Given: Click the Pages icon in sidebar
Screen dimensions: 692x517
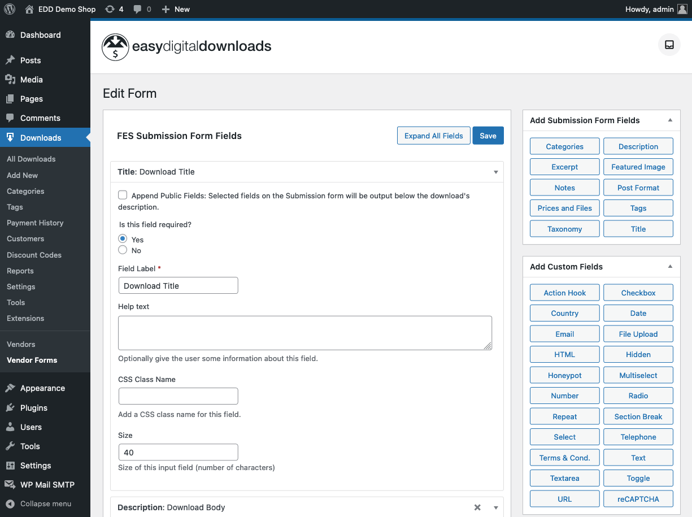Looking at the screenshot, I should pos(10,99).
